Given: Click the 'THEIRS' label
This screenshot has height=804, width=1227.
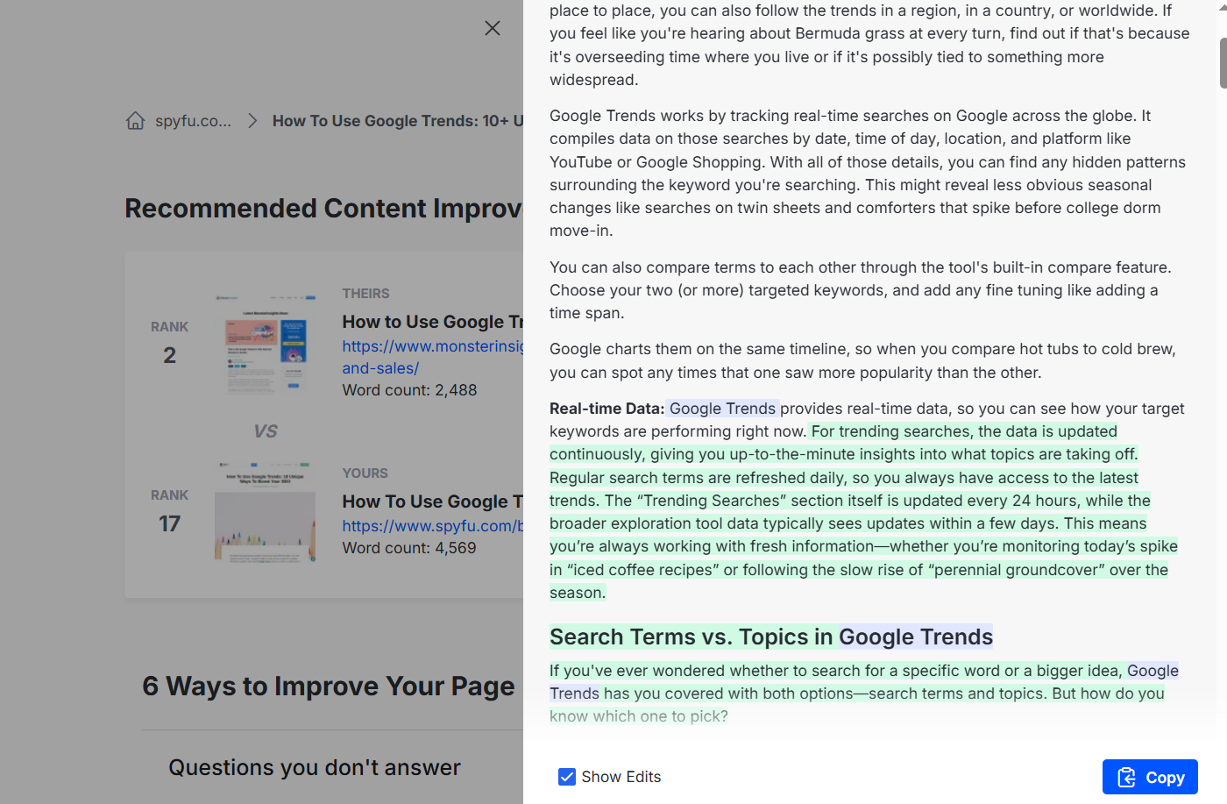Looking at the screenshot, I should [365, 294].
